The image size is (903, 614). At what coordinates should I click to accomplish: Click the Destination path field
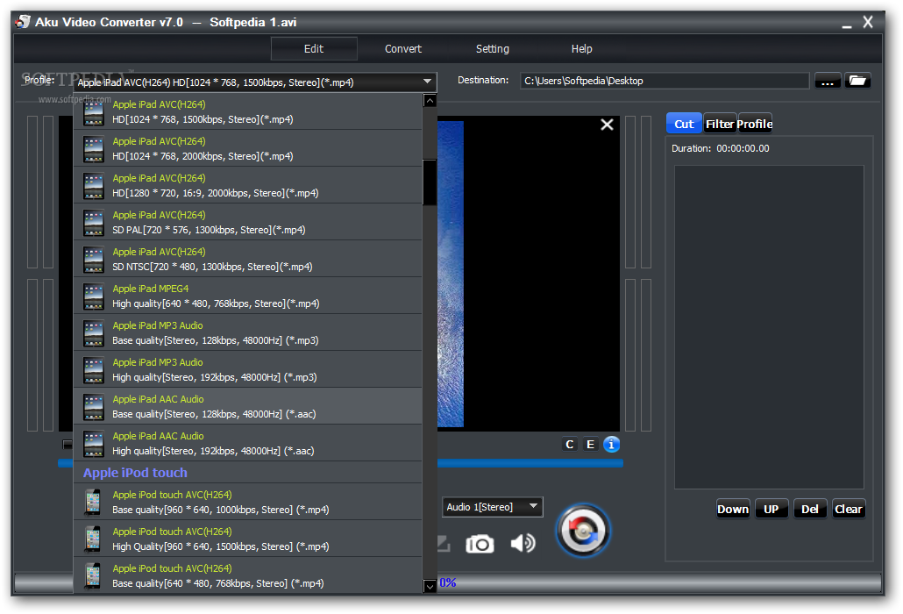click(665, 81)
